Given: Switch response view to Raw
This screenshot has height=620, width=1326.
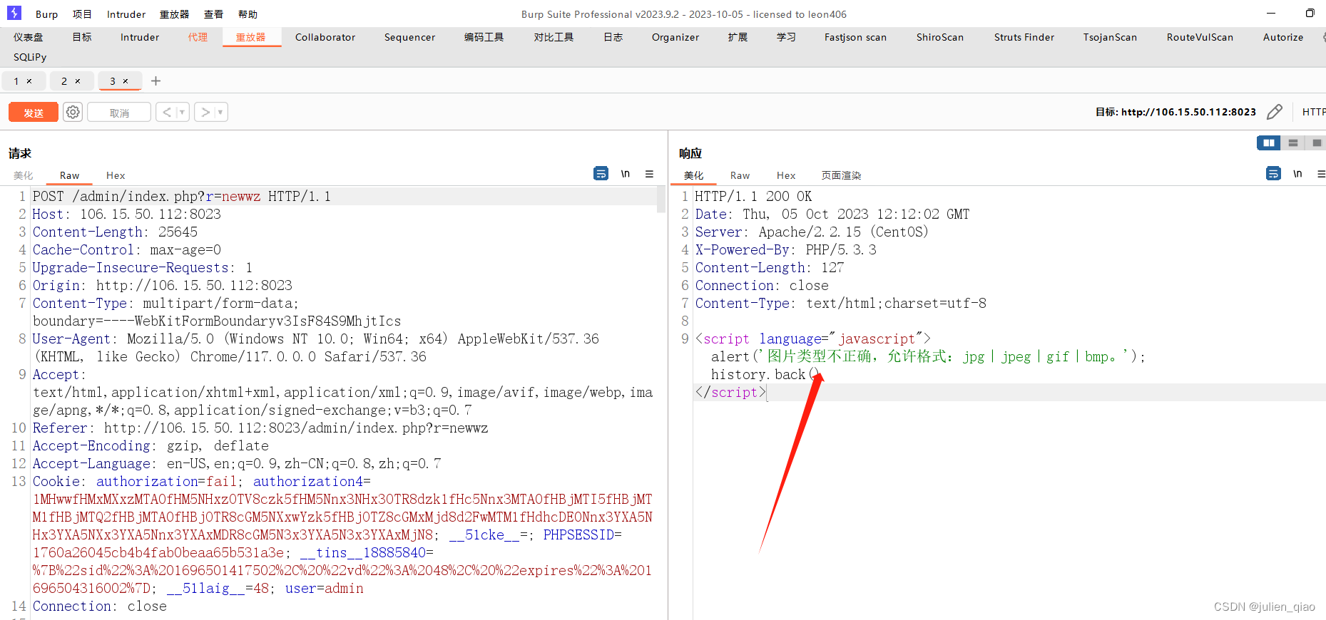Looking at the screenshot, I should pyautogui.click(x=740, y=175).
